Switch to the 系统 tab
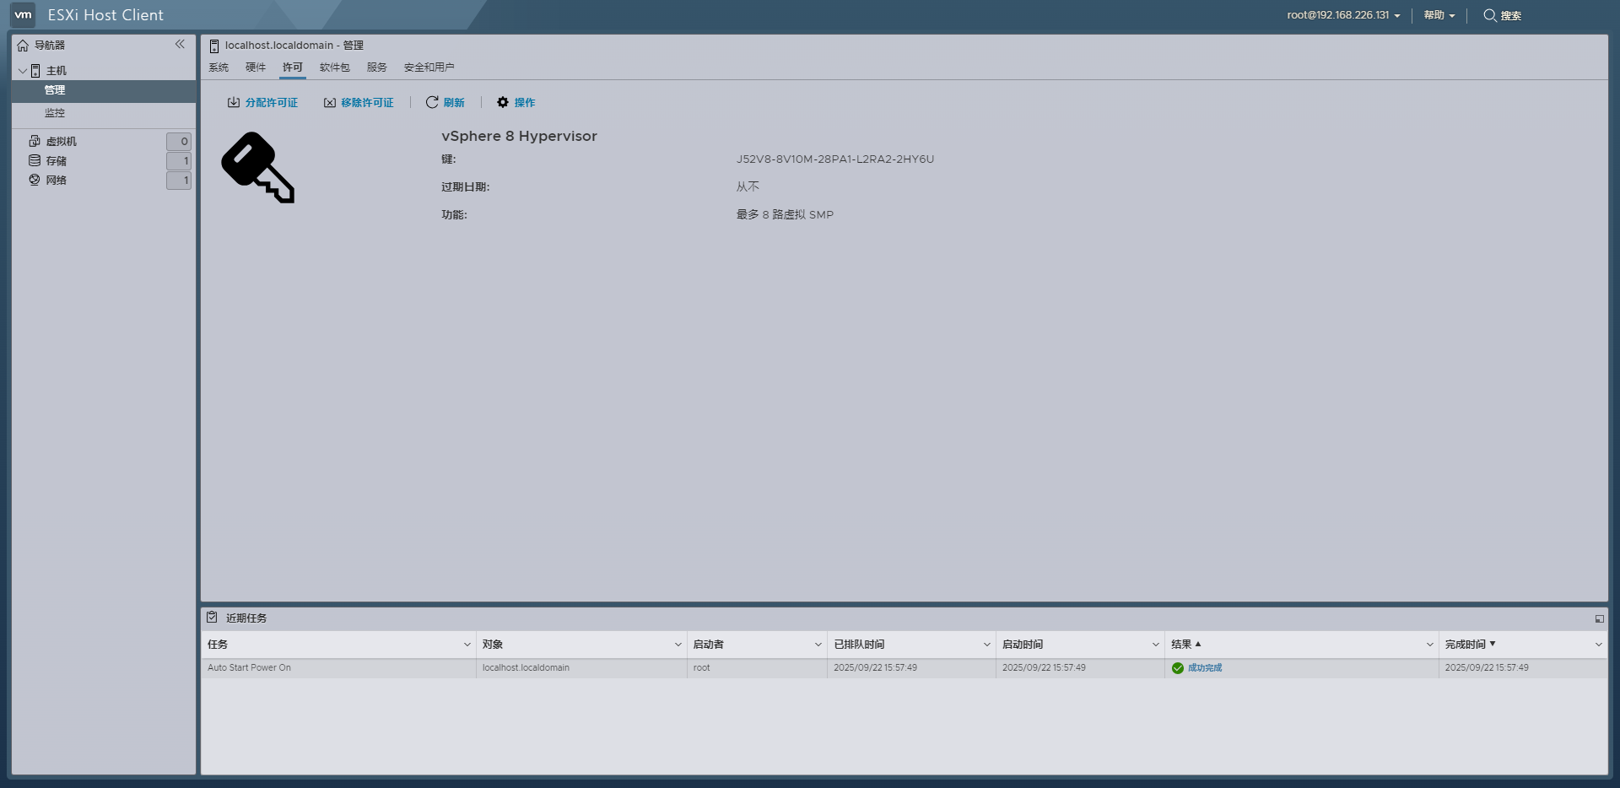 [x=219, y=67]
